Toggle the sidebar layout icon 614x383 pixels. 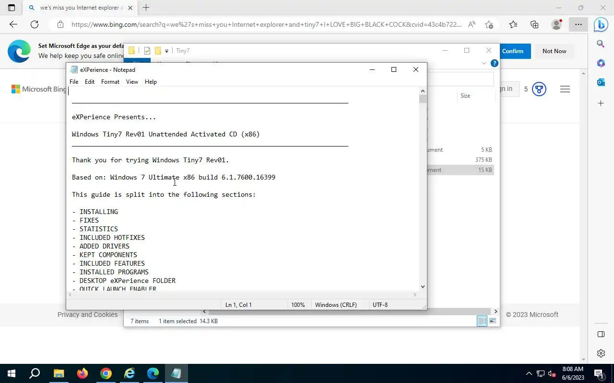coord(601,334)
